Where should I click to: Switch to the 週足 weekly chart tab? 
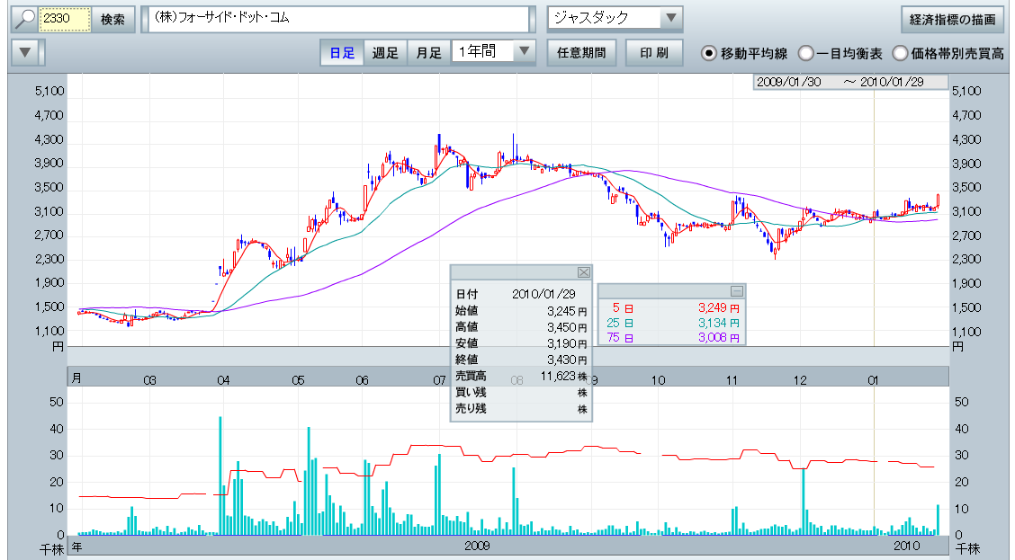click(x=385, y=53)
